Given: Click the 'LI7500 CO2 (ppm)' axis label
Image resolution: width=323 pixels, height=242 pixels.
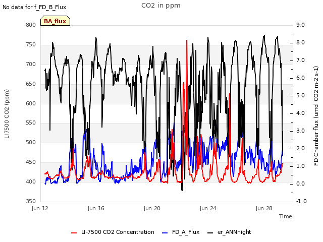Looking at the screenshot, I should [7, 114].
